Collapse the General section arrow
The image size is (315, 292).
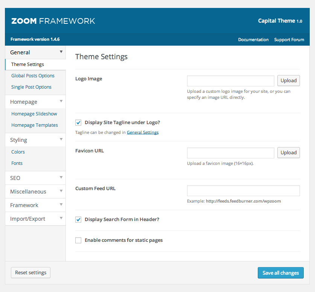click(x=61, y=52)
